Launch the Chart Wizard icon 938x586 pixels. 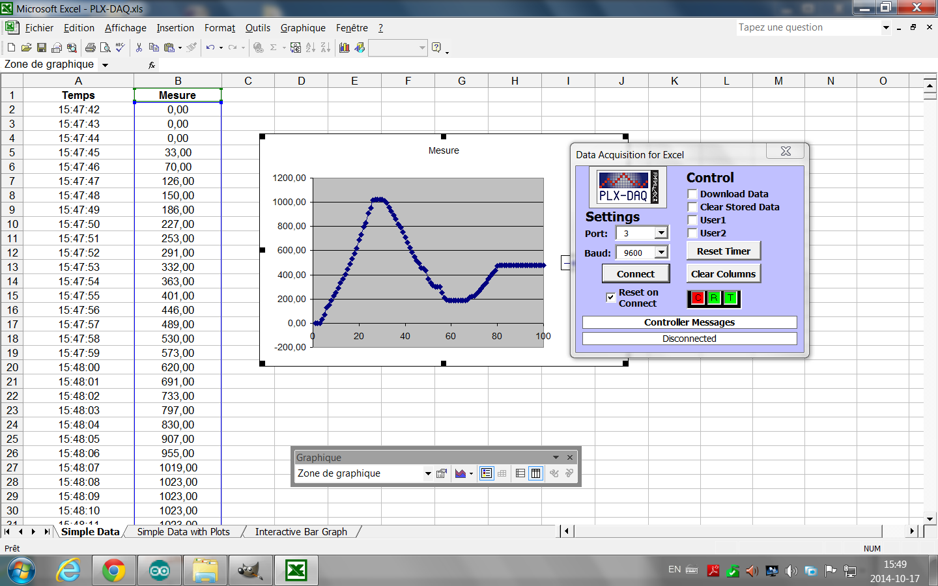click(x=345, y=48)
